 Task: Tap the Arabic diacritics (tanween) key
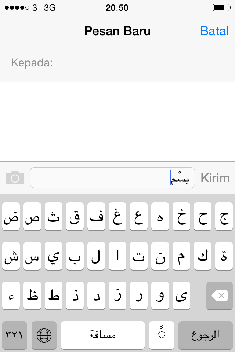coord(161,335)
